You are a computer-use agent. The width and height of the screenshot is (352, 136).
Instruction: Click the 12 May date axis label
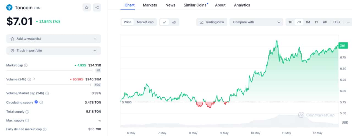(318, 133)
